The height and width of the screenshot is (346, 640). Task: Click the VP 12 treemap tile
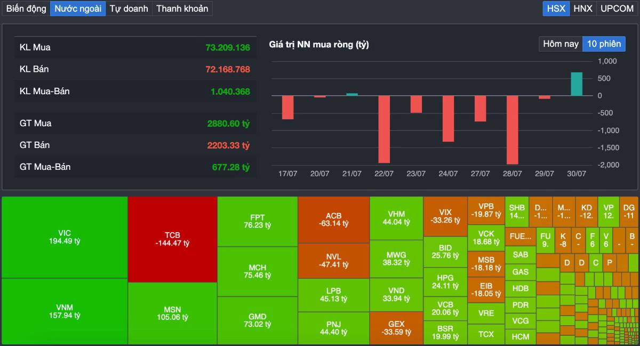609,212
